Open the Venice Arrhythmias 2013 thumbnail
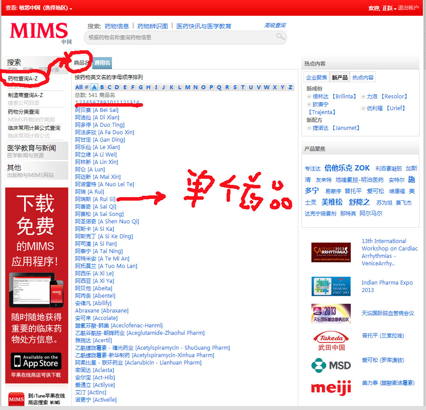This screenshot has width=426, height=410. click(331, 252)
